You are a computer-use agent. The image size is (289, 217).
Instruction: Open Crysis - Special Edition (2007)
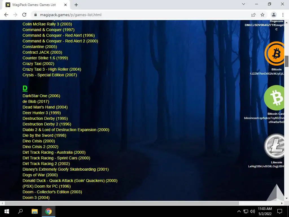coord(50,75)
